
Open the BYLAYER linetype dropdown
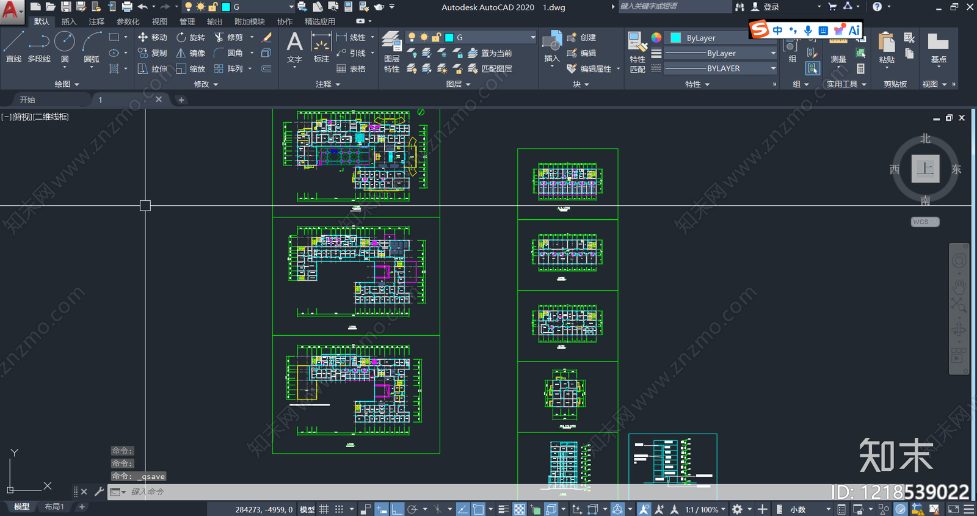tap(721, 68)
